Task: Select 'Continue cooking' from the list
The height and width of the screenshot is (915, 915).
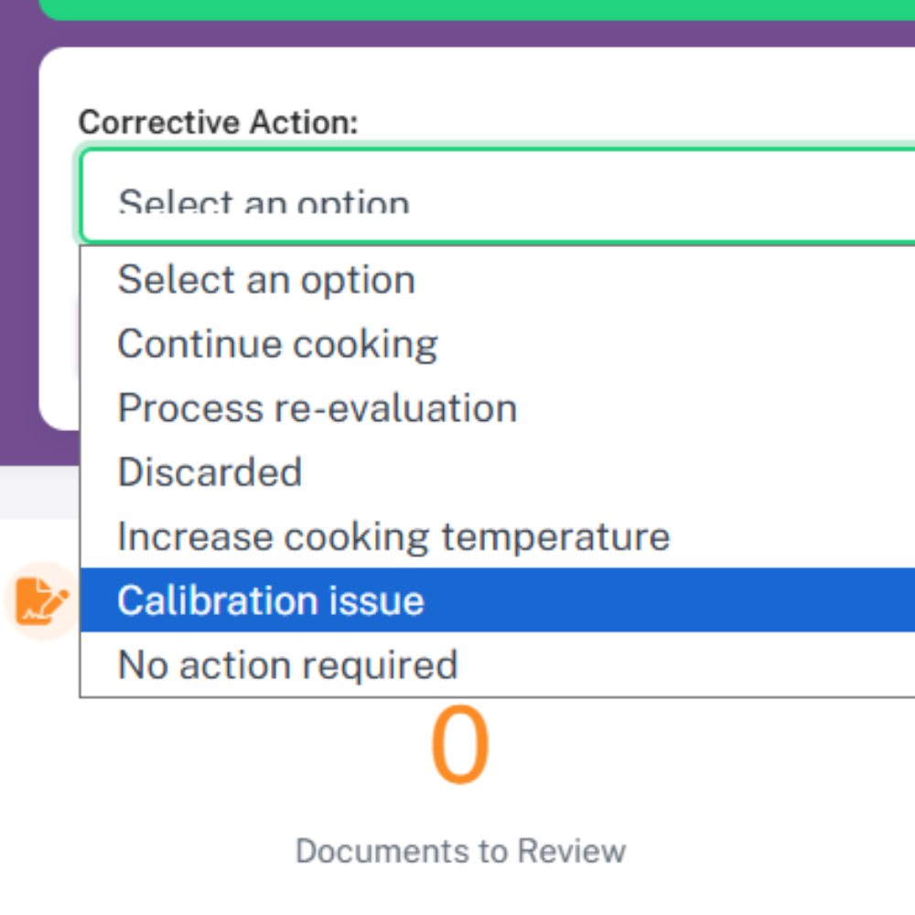Action: (277, 344)
